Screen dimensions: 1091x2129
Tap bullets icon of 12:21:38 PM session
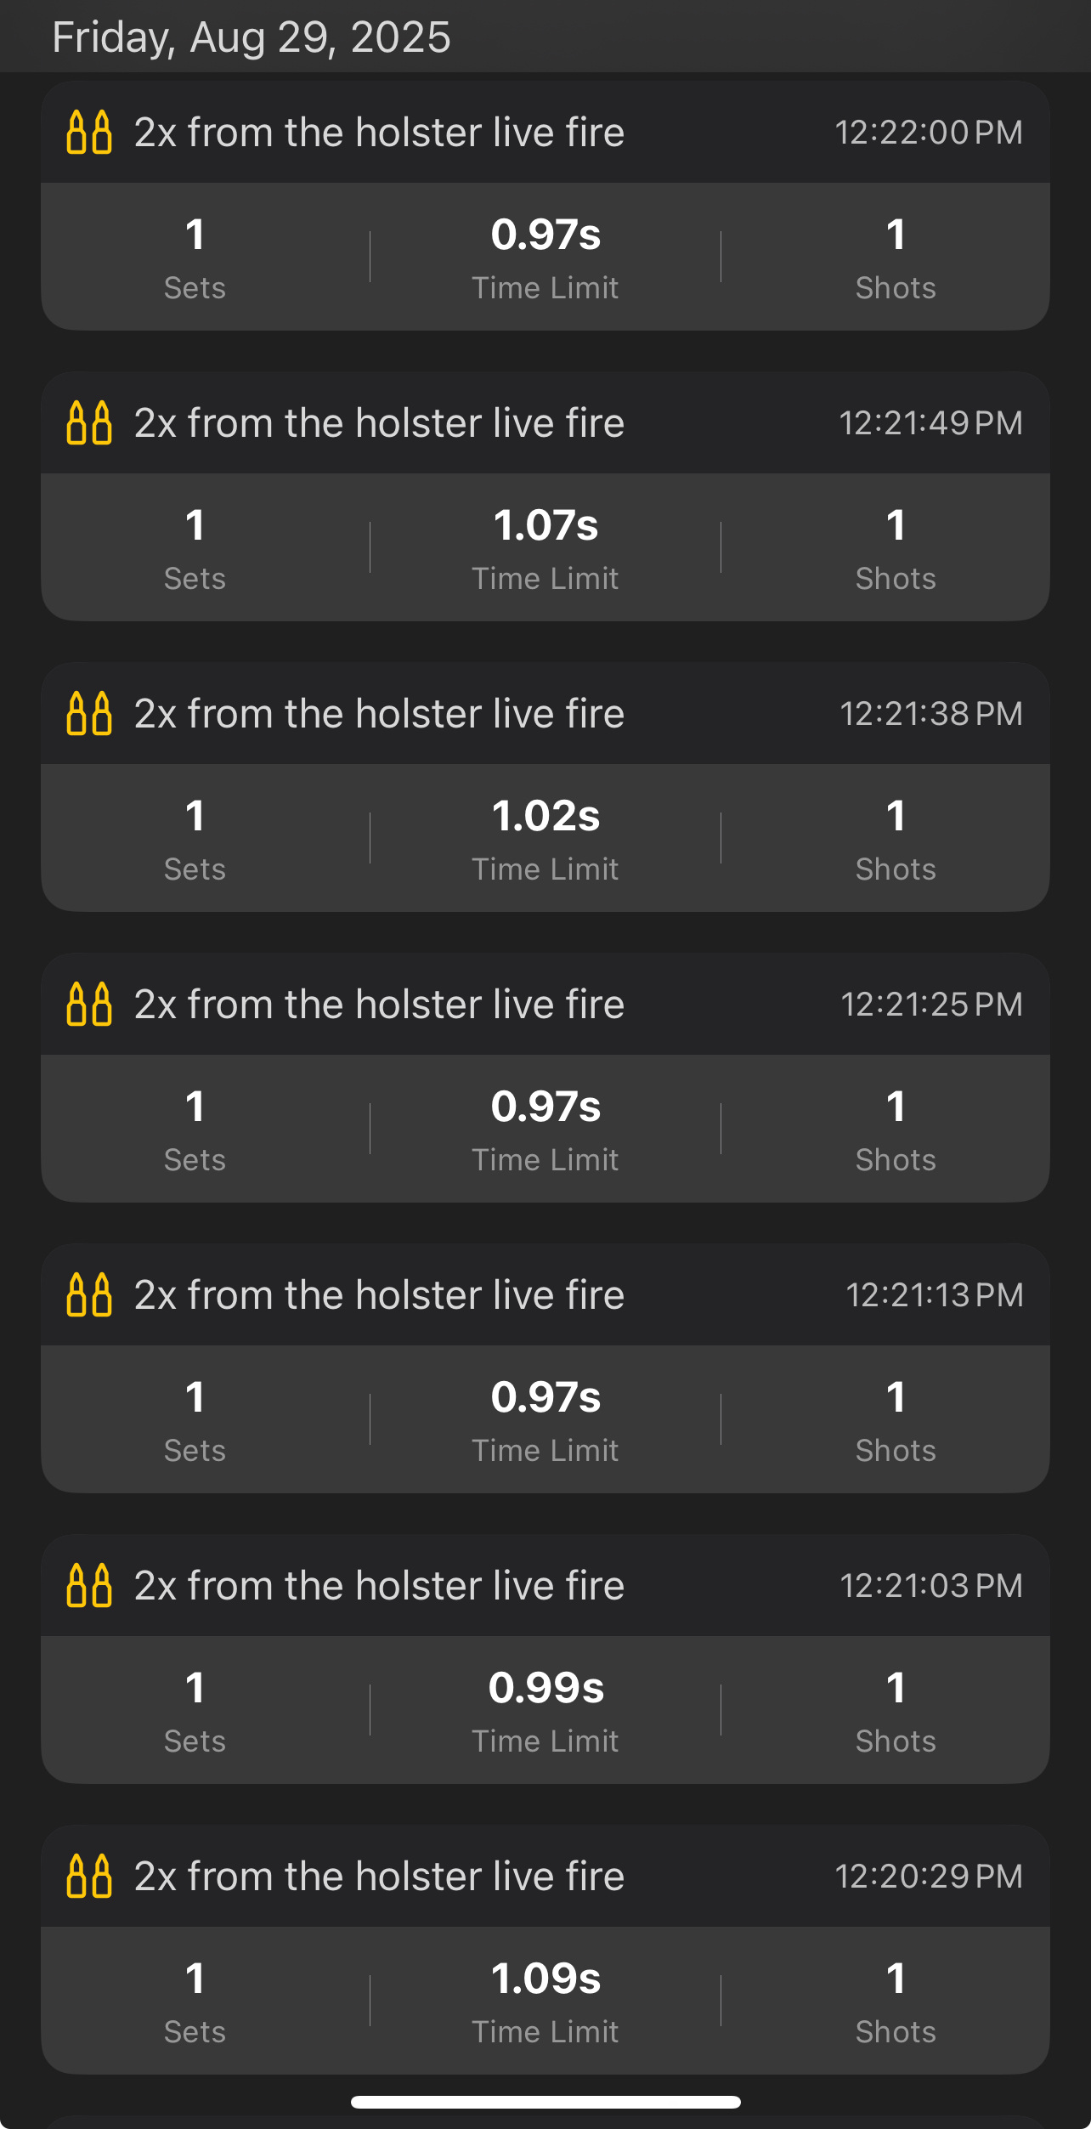point(89,714)
